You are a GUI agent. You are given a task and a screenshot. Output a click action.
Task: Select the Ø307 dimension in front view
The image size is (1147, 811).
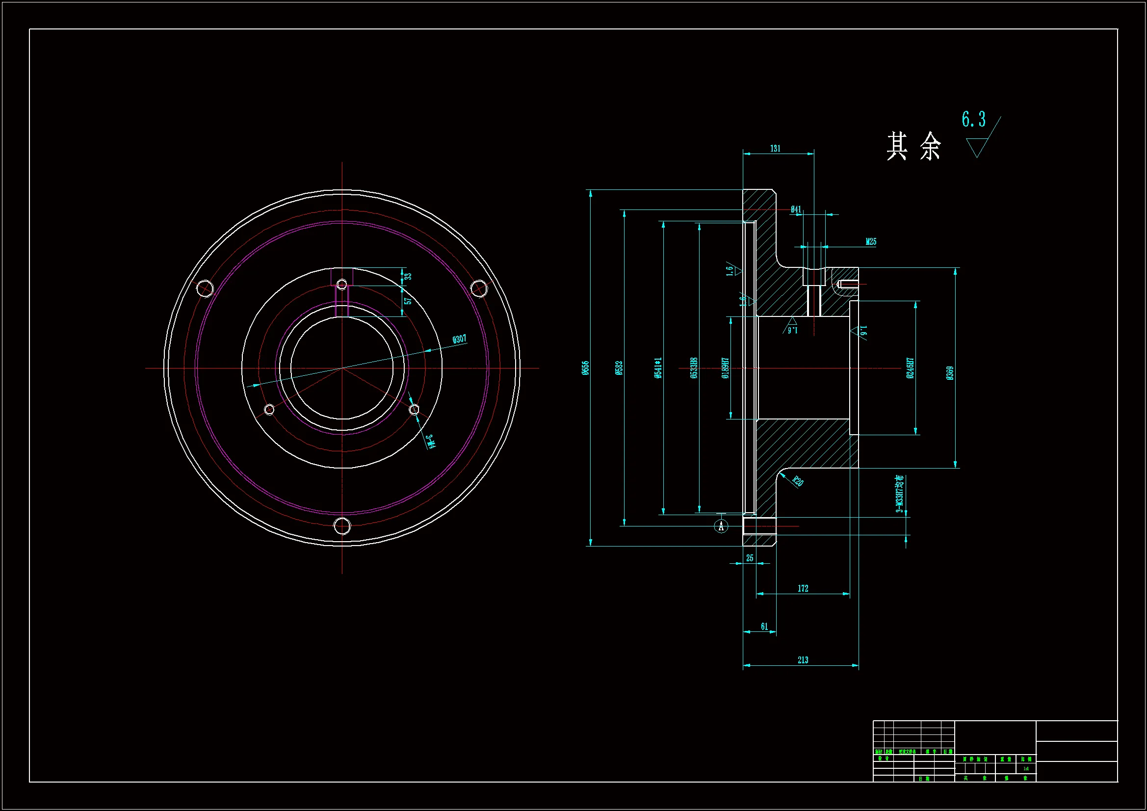coord(459,340)
